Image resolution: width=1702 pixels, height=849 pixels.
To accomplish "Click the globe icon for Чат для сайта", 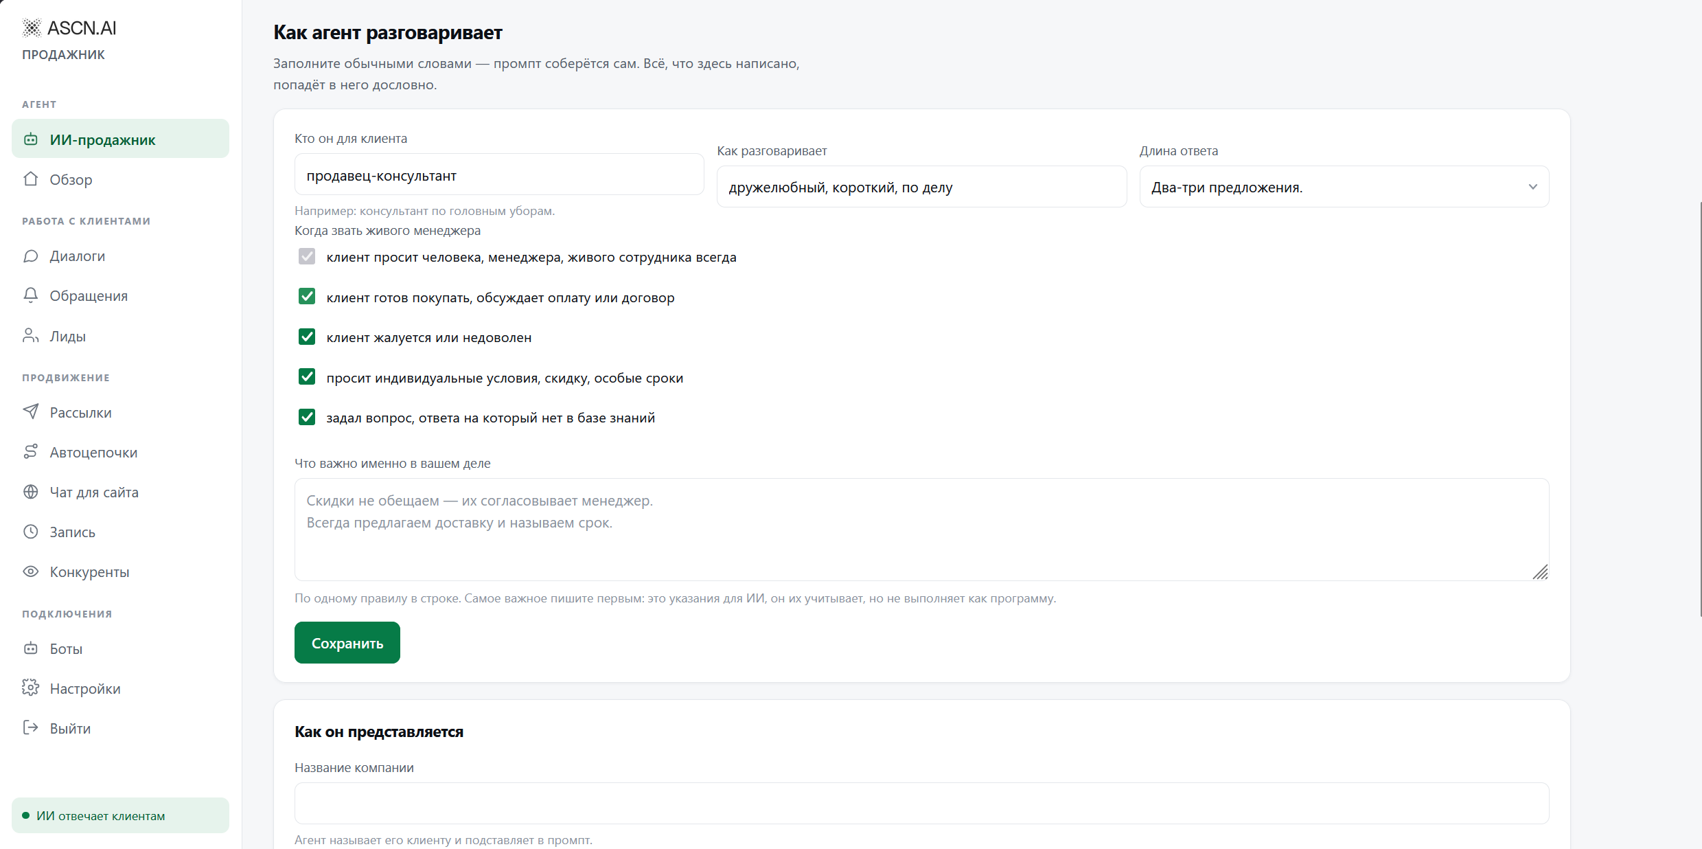I will 31,492.
